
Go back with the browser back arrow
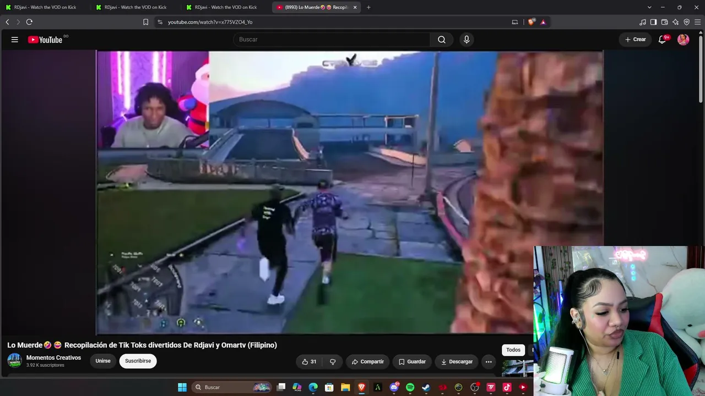click(x=7, y=22)
